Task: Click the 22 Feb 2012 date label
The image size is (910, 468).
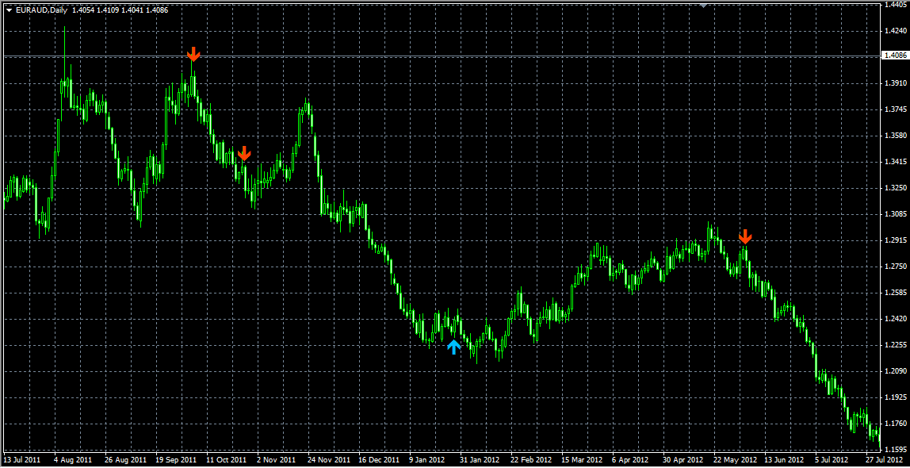Action: pos(531,460)
